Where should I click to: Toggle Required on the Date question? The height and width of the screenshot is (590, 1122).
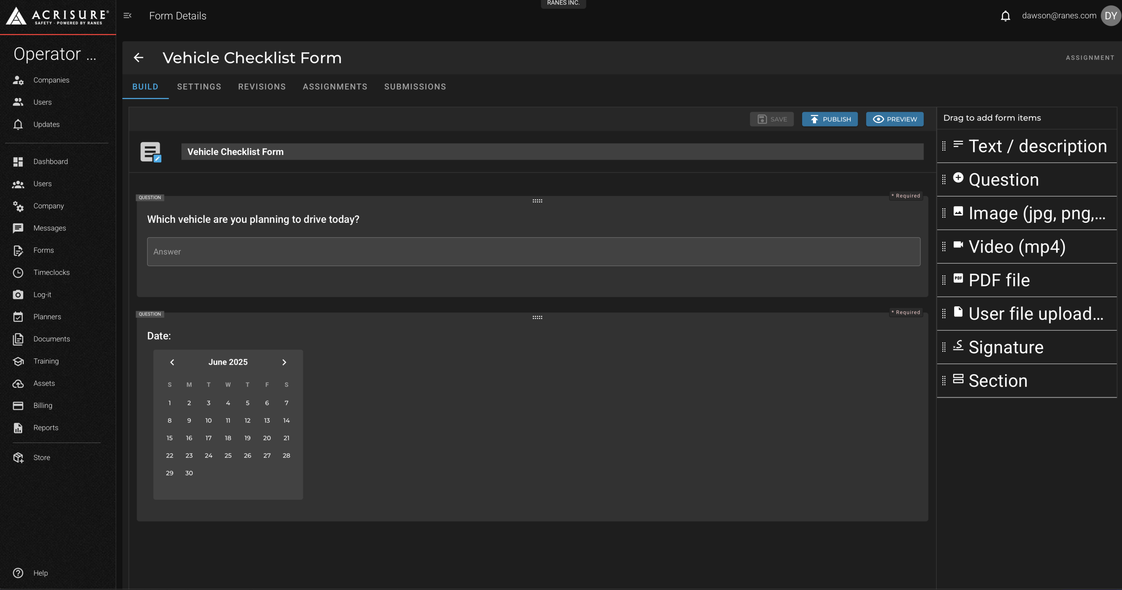pos(906,313)
